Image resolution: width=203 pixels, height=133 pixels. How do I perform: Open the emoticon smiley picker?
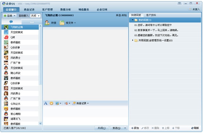(52, 103)
